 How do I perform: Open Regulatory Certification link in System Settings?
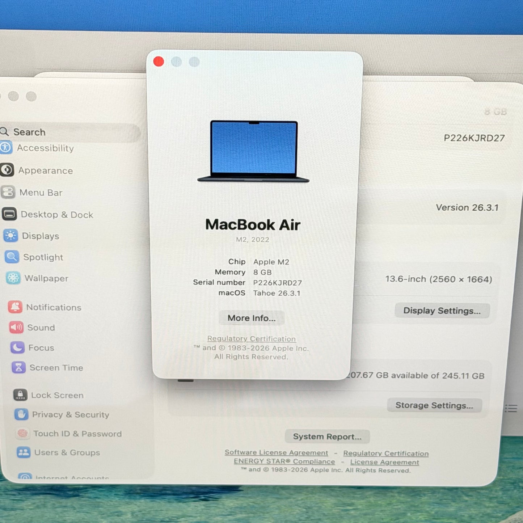pyautogui.click(x=386, y=453)
